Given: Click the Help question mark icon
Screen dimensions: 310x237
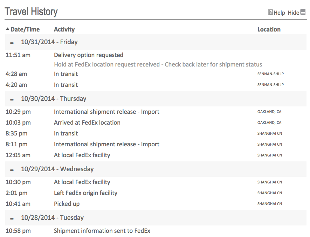Looking at the screenshot, I should point(270,12).
